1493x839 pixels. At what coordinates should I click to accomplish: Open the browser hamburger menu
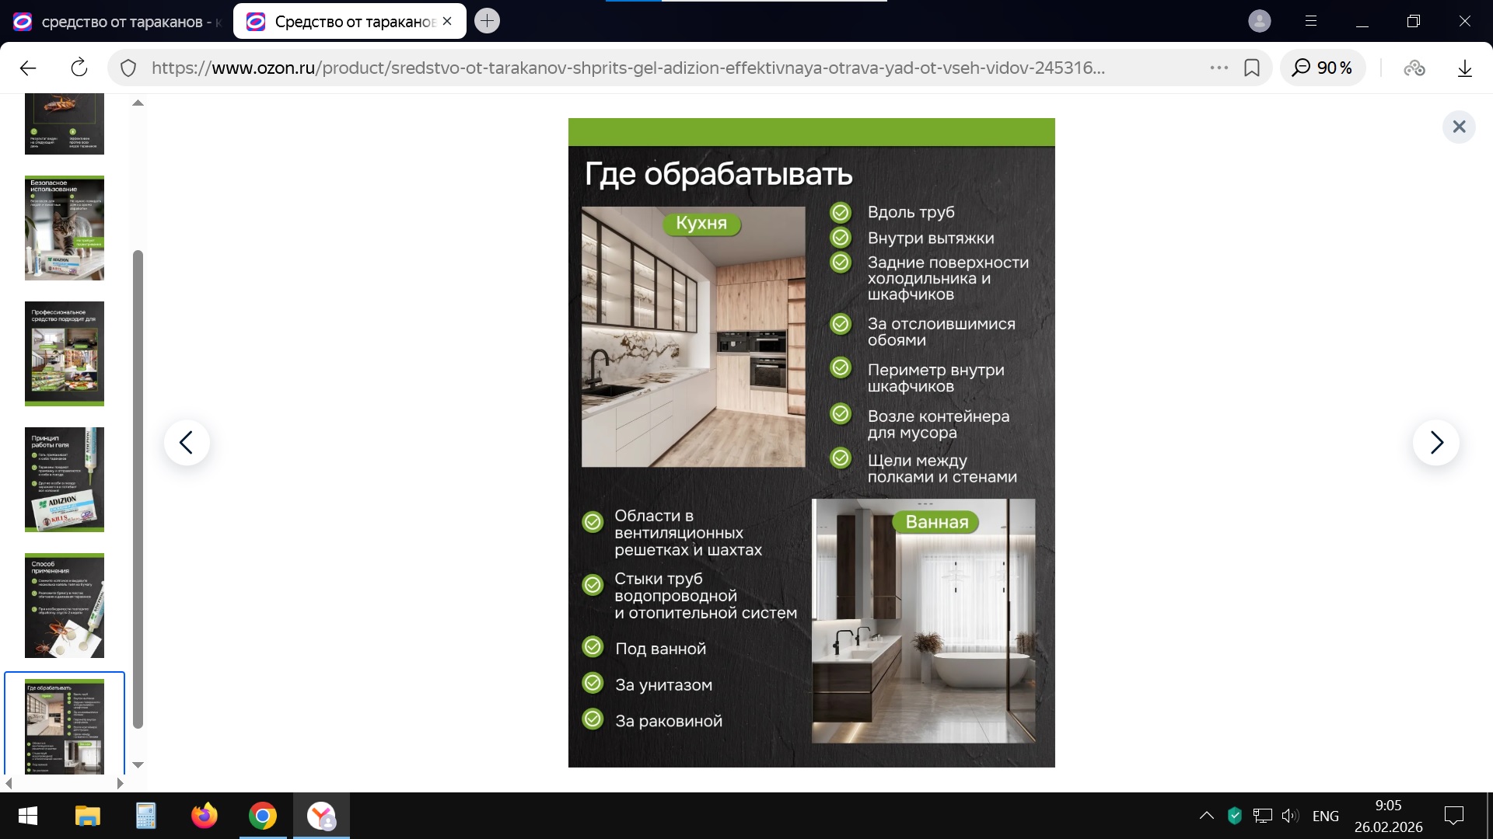pyautogui.click(x=1311, y=21)
